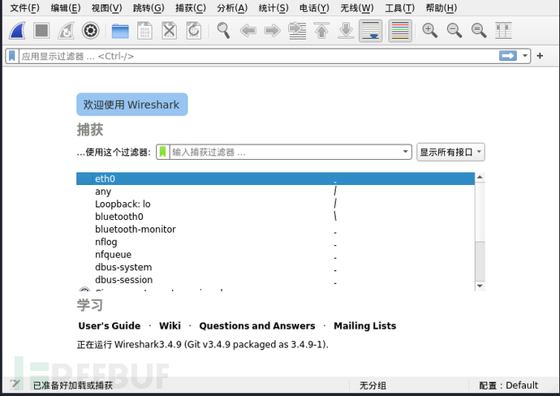Select the any interface row
560x396 pixels.
click(275, 192)
